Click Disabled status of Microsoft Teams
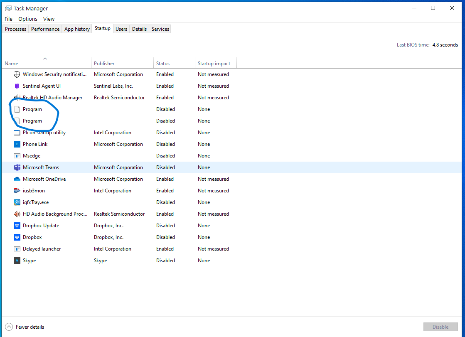 165,167
